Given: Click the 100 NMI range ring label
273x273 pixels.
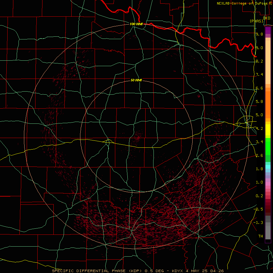Looking at the screenshot, I should click(x=136, y=24).
